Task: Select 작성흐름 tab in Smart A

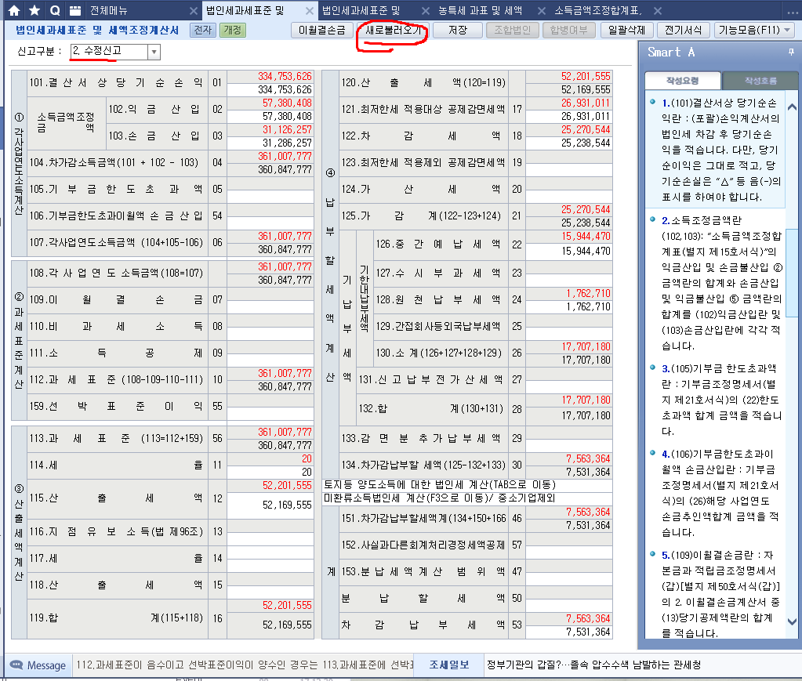Action: tap(760, 81)
